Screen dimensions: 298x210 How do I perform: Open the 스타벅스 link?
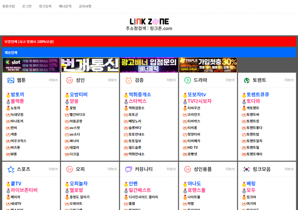137,101
